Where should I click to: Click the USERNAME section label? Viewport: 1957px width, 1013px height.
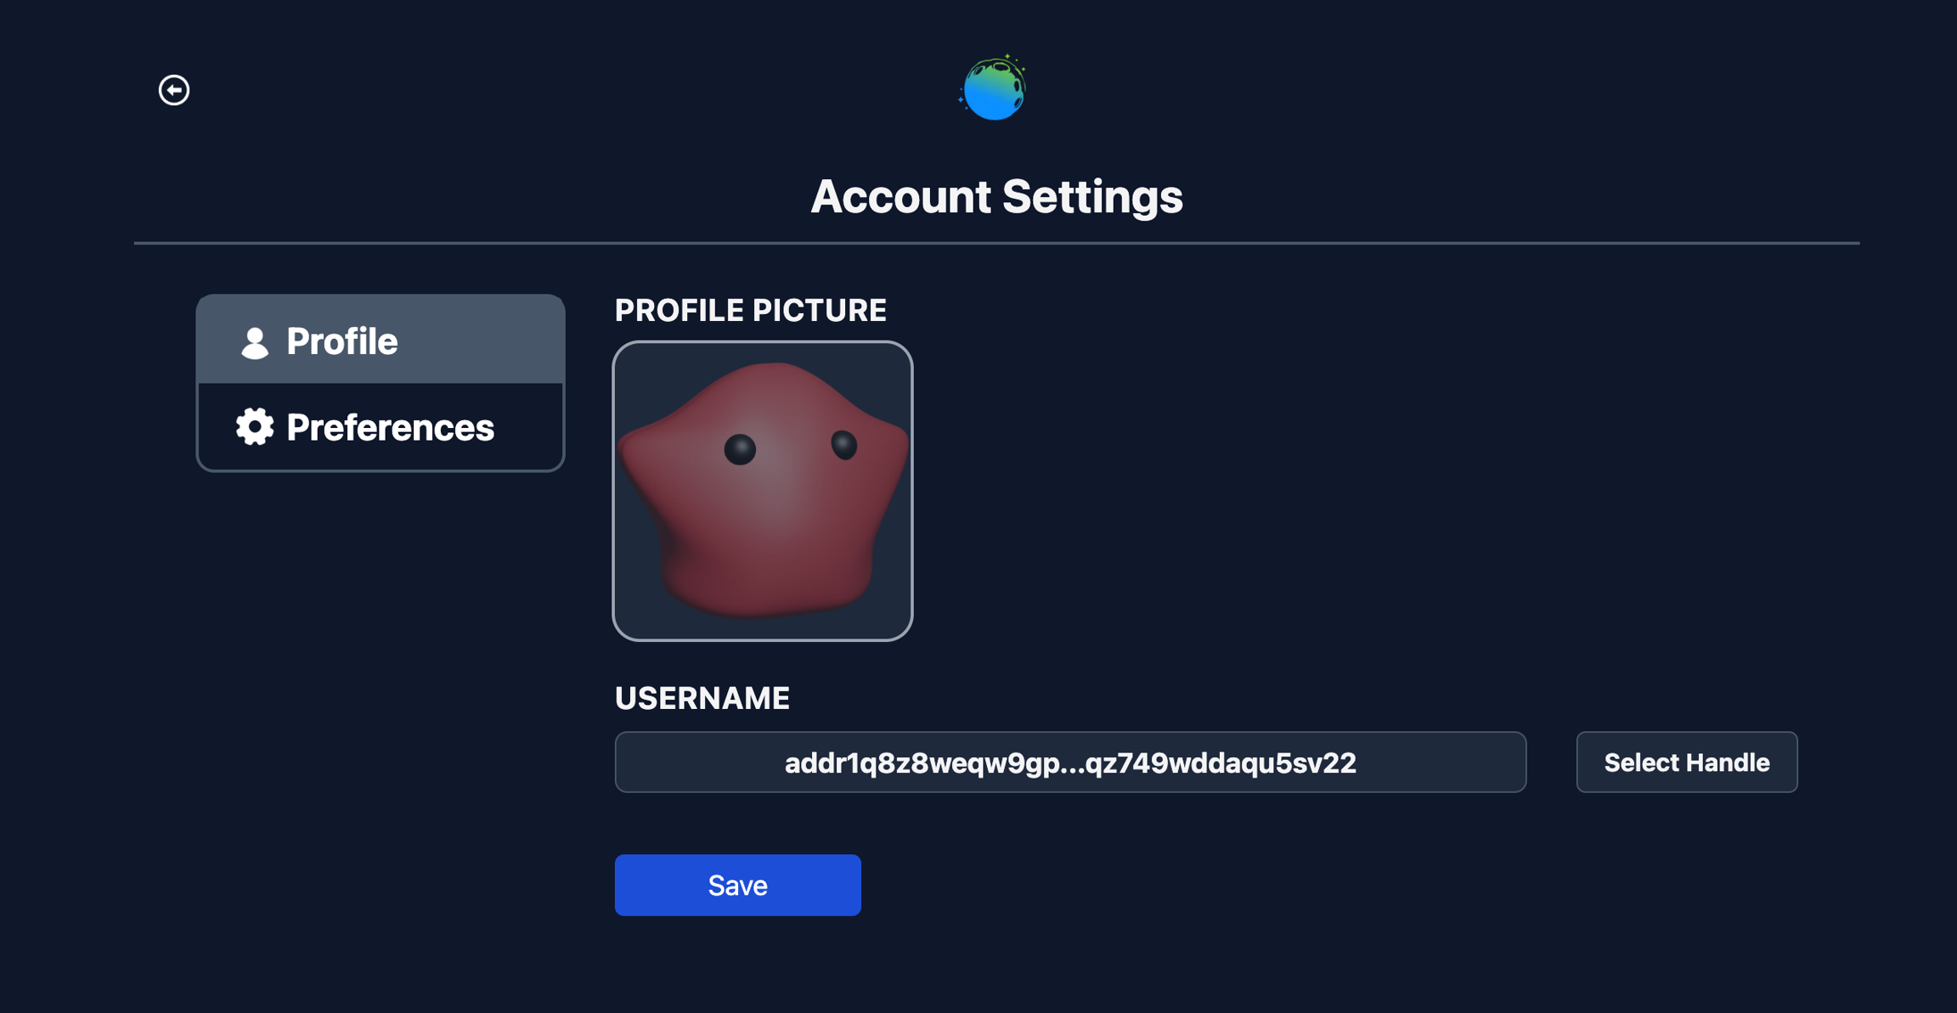[702, 698]
